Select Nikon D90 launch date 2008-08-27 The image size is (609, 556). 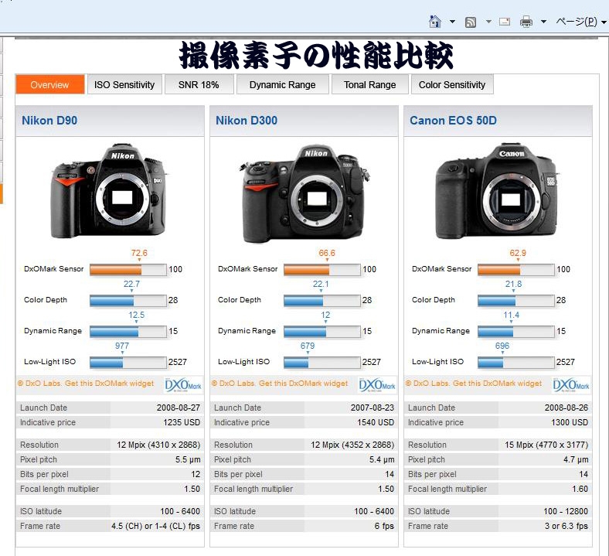pyautogui.click(x=179, y=408)
